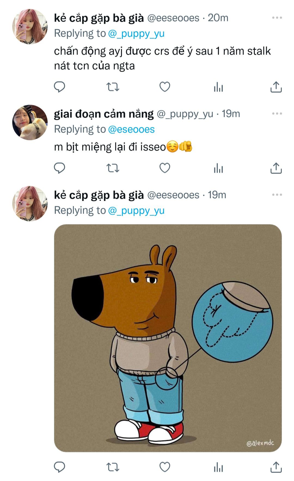
Task: Share the cartoon dog image tweet
Action: (276, 467)
